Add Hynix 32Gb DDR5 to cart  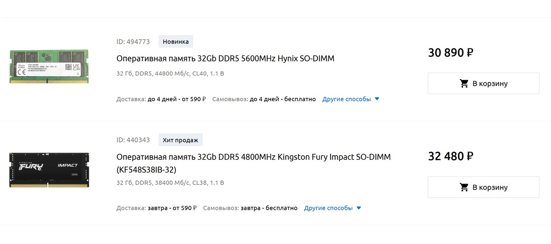[484, 83]
